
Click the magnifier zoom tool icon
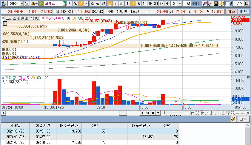coord(233,113)
